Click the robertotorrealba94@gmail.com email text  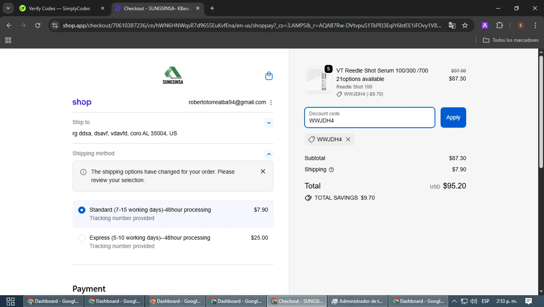[227, 103]
